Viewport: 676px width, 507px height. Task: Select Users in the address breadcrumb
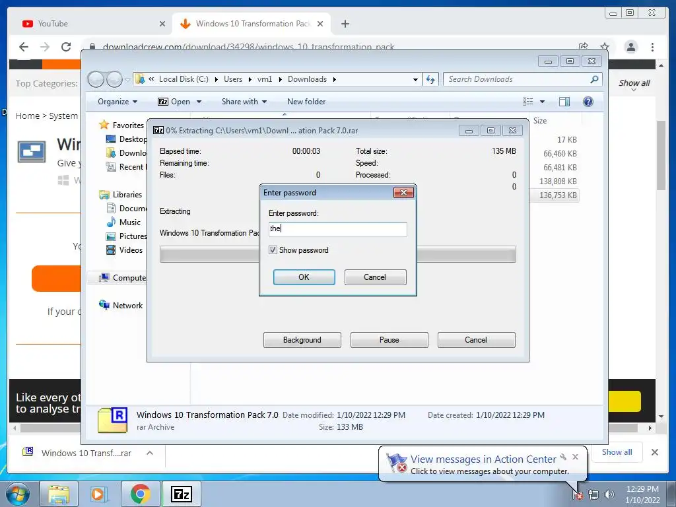pos(233,79)
